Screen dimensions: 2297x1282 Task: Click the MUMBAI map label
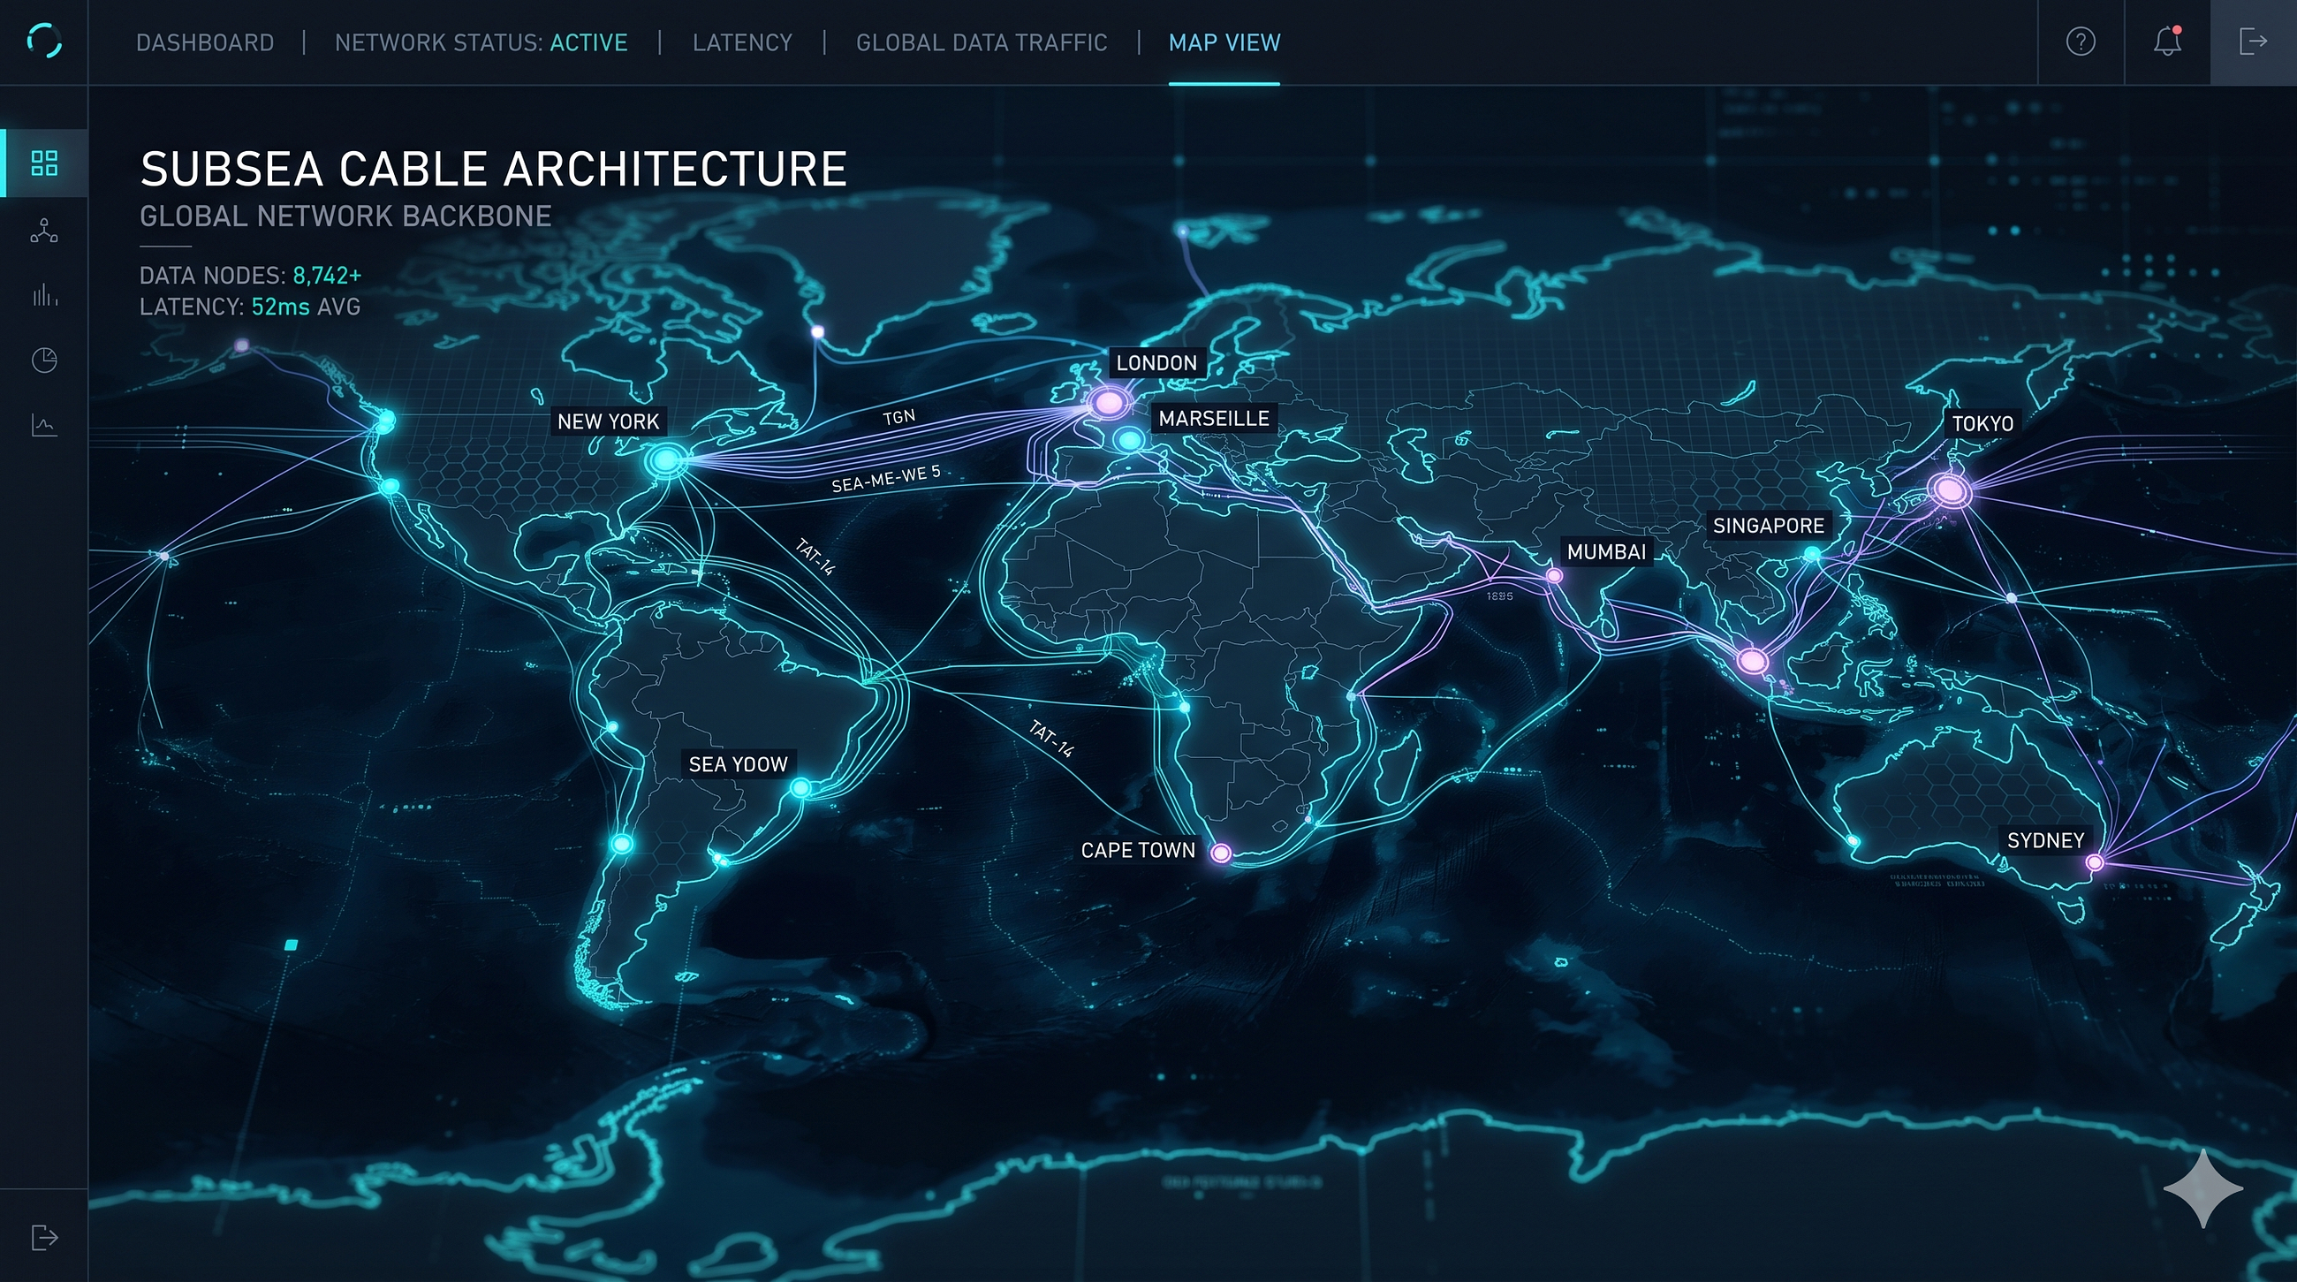coord(1607,552)
